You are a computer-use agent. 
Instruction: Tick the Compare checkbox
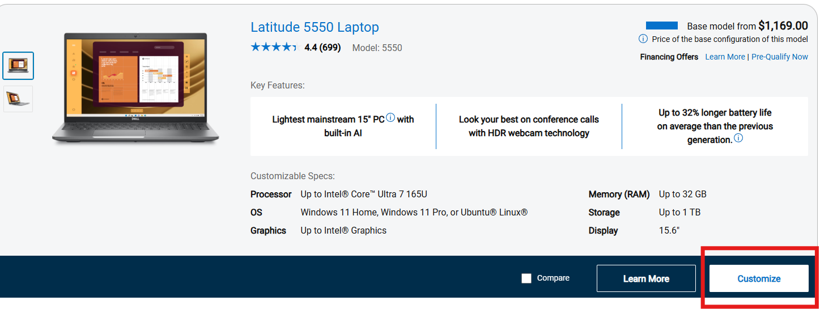(x=526, y=278)
